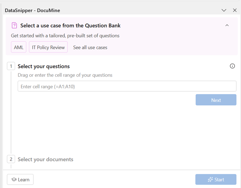Image resolution: width=241 pixels, height=188 pixels.
Task: Click the Select a use case heading
Action: (x=70, y=26)
